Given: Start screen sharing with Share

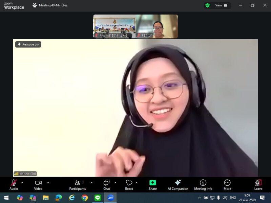Looking at the screenshot, I should 152,185.
